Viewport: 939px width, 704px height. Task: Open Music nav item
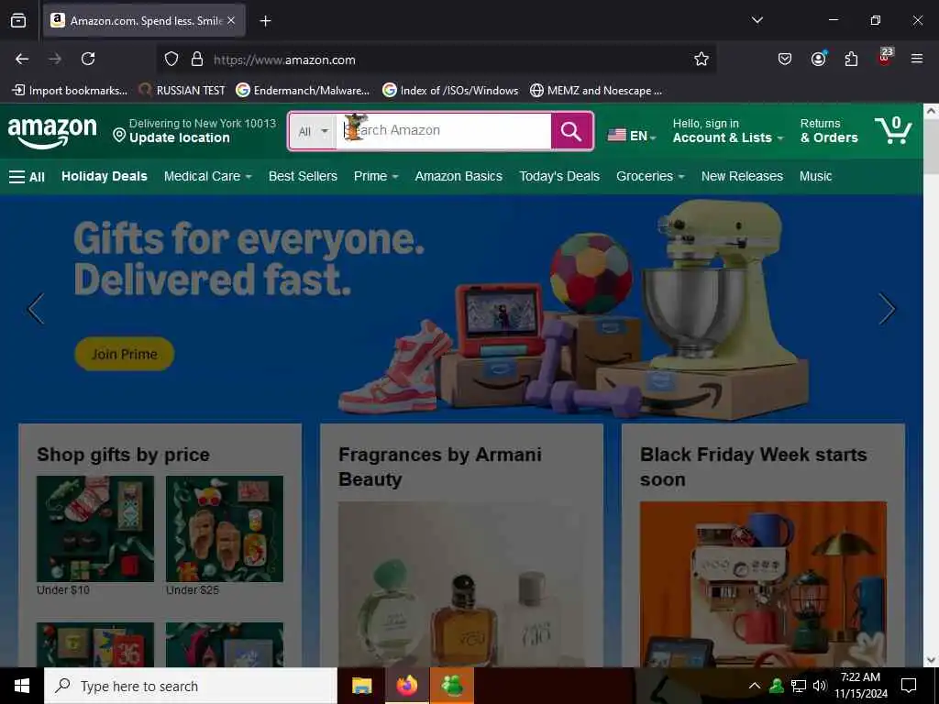815,177
